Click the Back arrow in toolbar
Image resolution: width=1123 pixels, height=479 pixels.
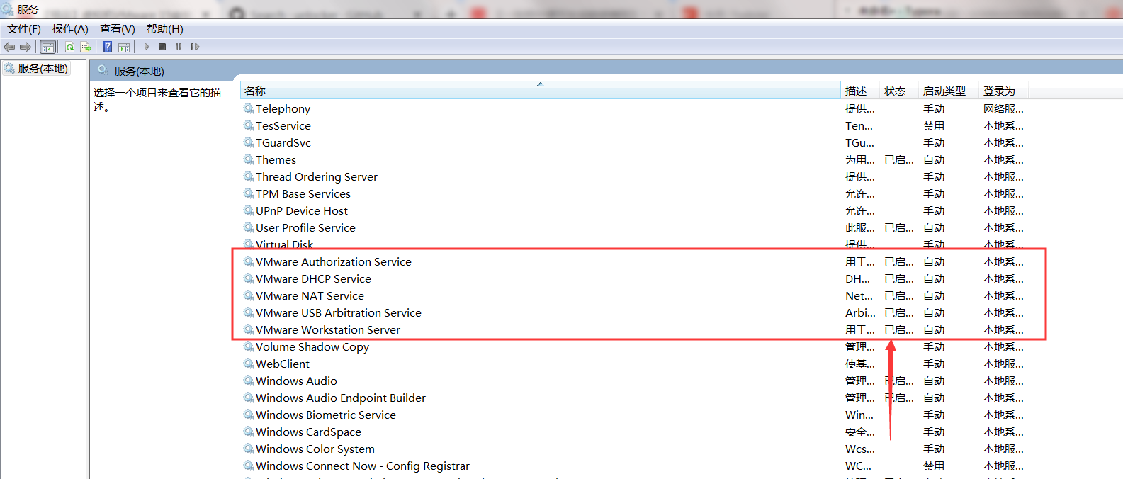point(9,47)
